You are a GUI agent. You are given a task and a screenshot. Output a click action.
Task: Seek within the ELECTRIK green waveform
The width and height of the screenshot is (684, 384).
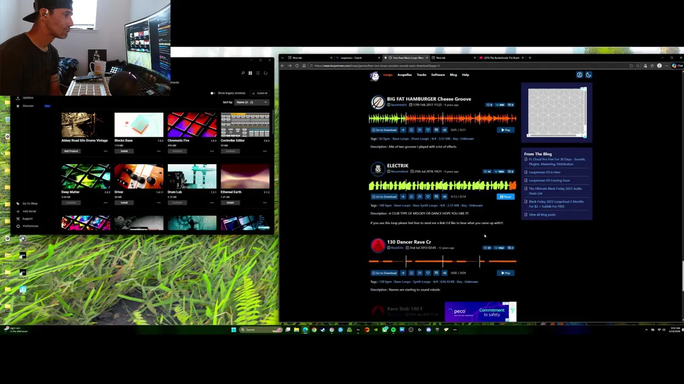[442, 185]
